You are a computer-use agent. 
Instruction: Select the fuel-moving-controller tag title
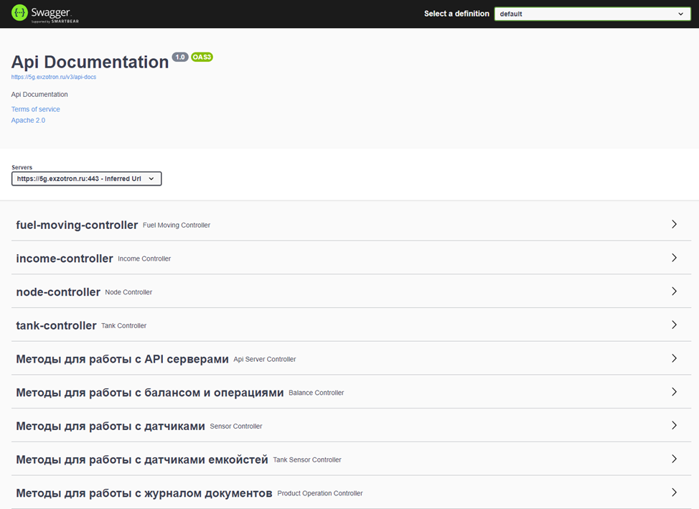[77, 225]
